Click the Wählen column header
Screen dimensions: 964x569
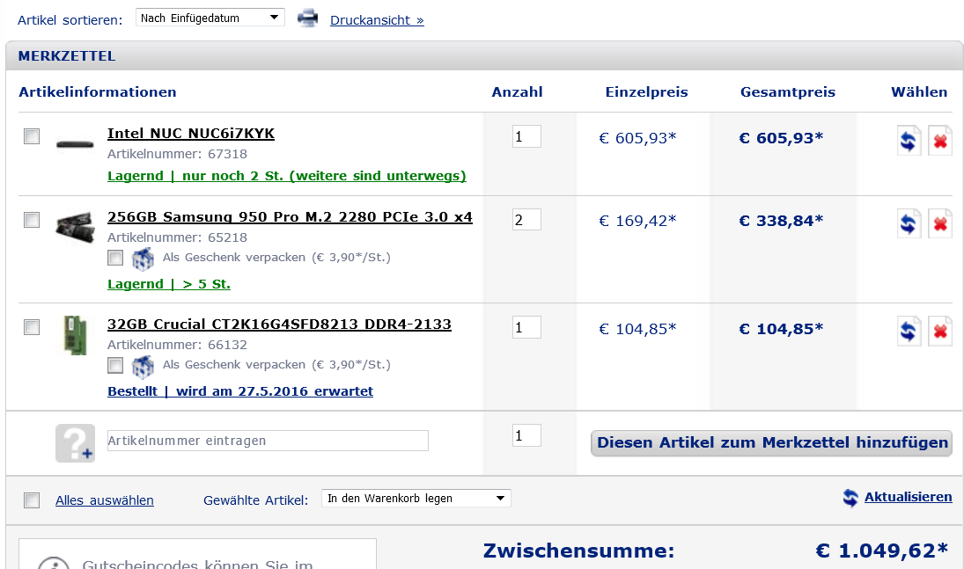(919, 92)
